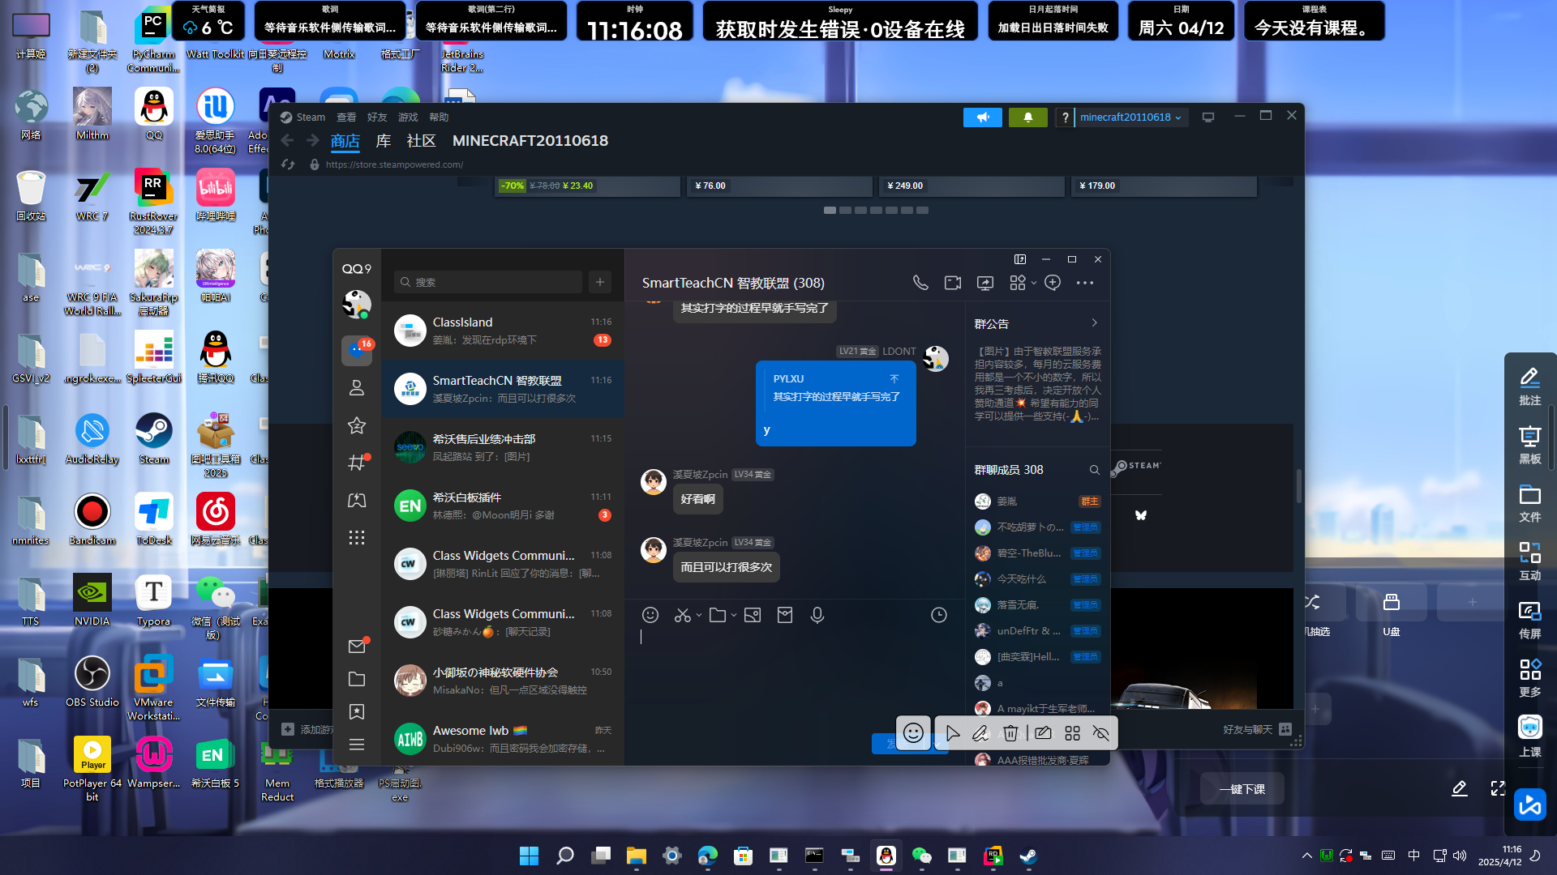Screen dimensions: 1557x875
Task: Click the QQ search box
Action: coord(489,282)
